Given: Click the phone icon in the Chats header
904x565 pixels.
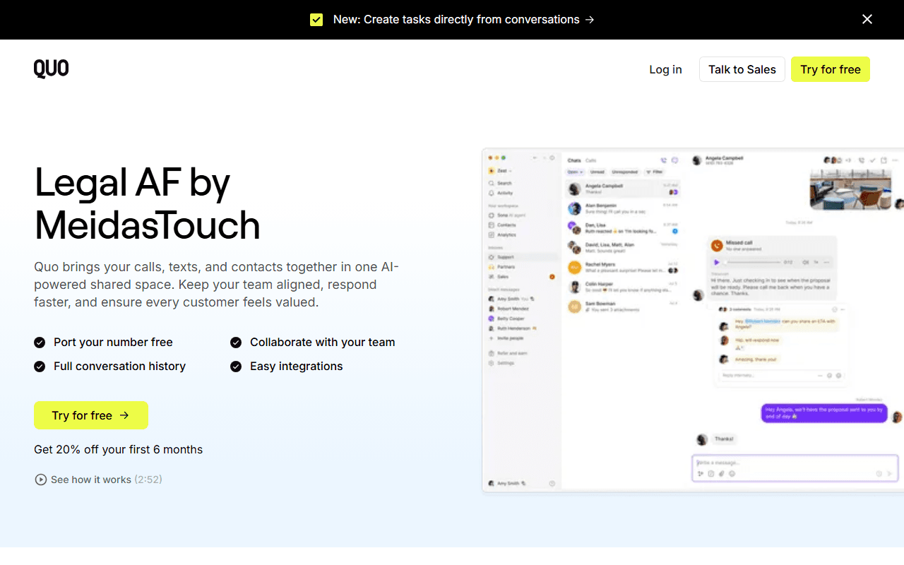Looking at the screenshot, I should (664, 160).
